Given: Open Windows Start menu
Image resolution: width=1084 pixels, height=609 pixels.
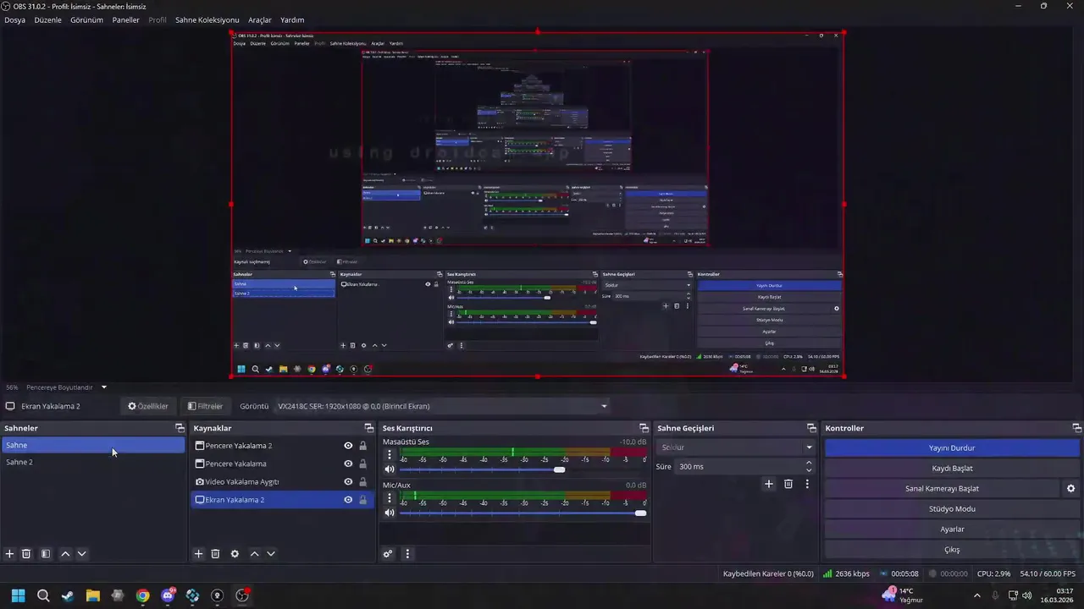Looking at the screenshot, I should pos(18,595).
